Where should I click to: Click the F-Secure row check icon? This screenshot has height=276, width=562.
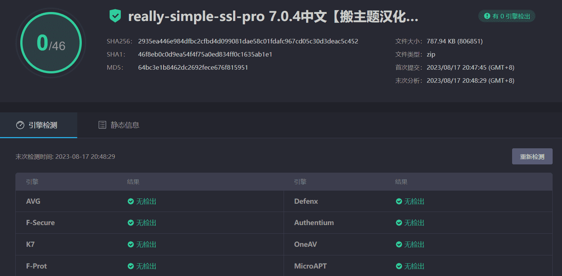pyautogui.click(x=131, y=223)
